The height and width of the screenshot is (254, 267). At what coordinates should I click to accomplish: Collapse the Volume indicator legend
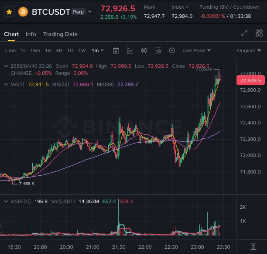(6, 201)
